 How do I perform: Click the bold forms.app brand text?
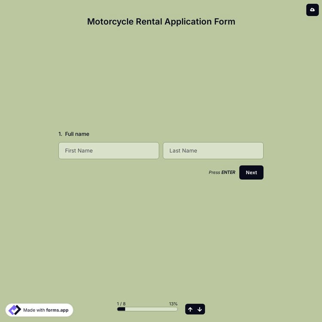tap(57, 310)
